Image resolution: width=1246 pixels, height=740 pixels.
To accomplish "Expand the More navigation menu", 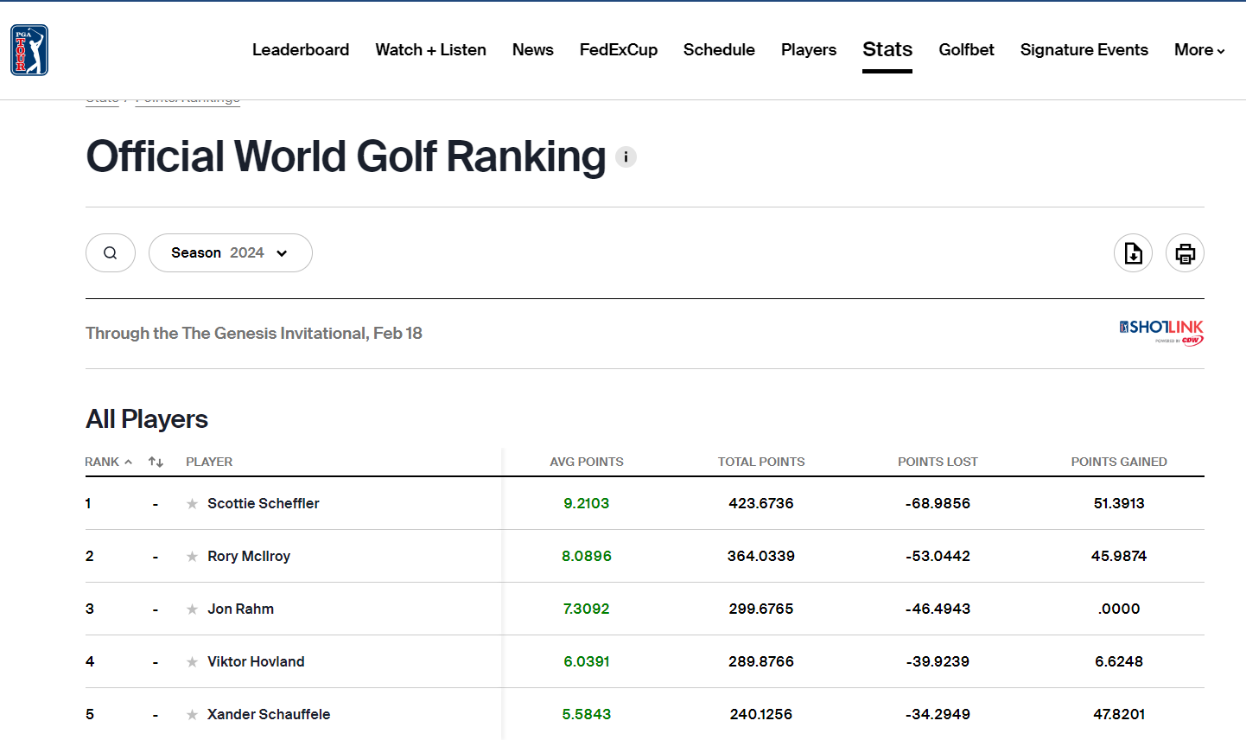I will (x=1199, y=50).
